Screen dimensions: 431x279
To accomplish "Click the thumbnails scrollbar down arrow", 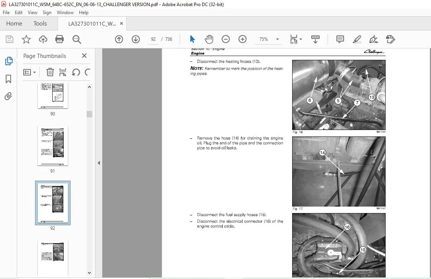I will 89,273.
